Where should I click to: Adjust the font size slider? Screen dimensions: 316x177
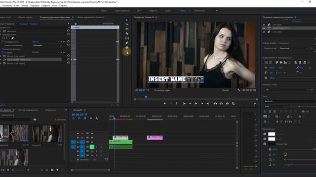point(299,106)
